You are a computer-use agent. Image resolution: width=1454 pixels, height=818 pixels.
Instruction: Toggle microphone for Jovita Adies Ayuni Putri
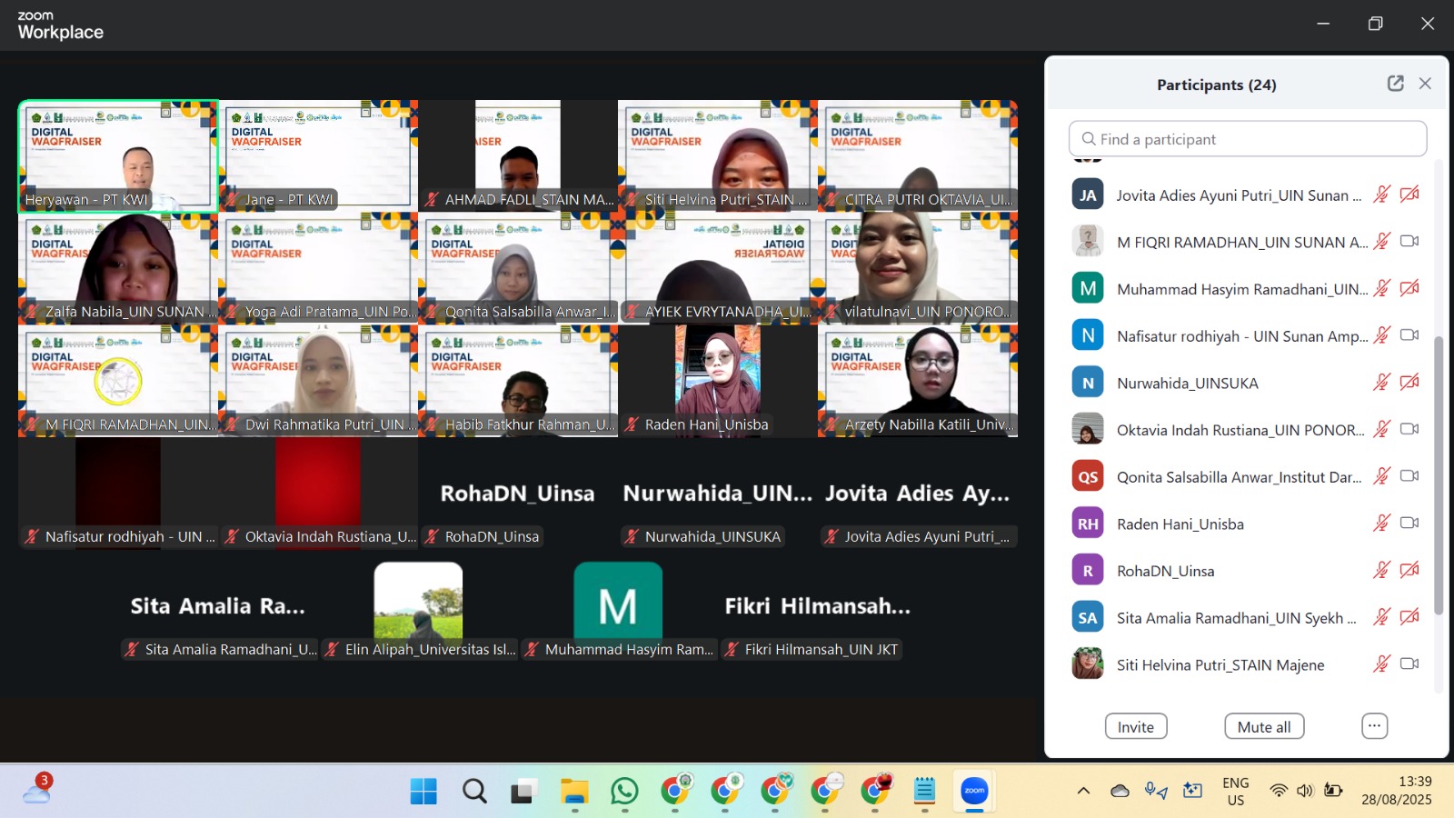coord(1381,195)
